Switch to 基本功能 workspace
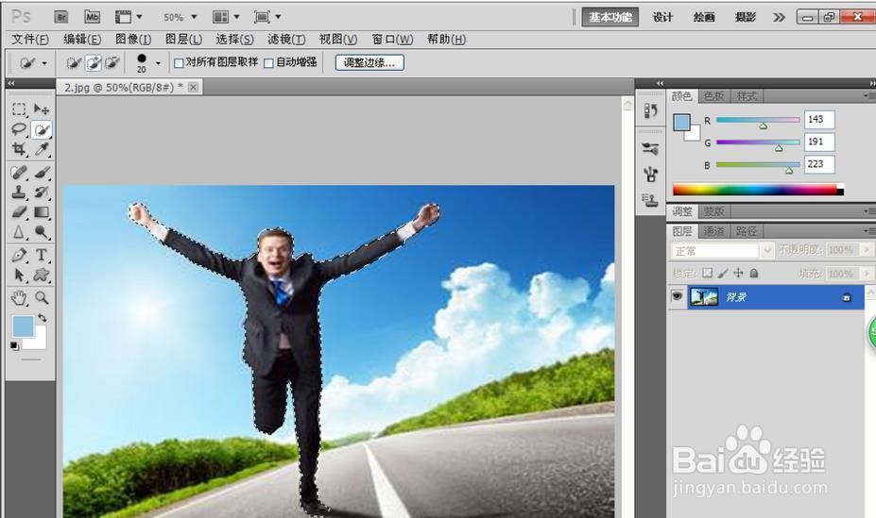The image size is (876, 518). click(x=610, y=17)
